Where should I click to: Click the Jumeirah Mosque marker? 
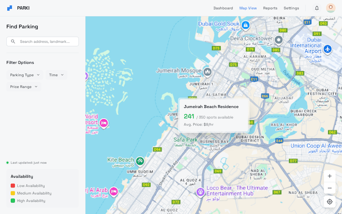click(x=208, y=71)
